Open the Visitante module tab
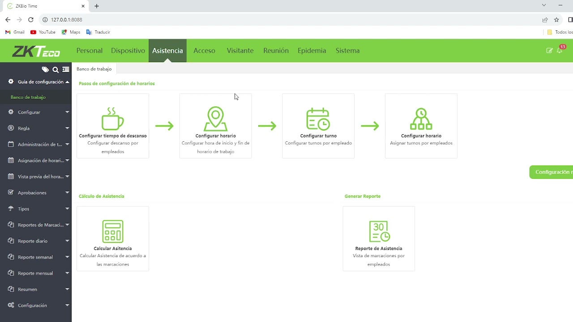 [240, 51]
